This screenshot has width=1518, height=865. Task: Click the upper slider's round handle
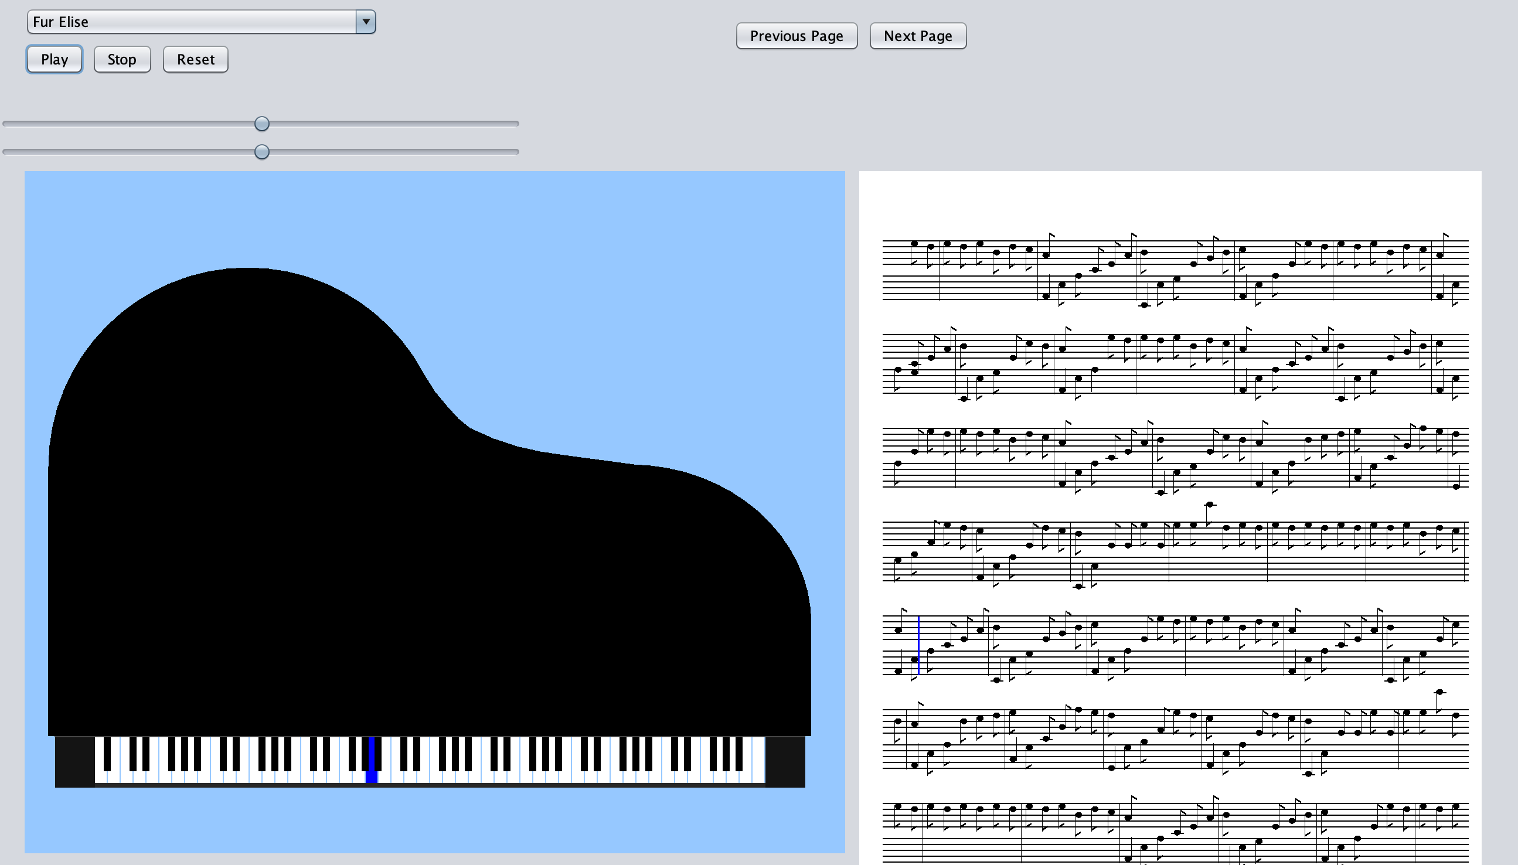tap(261, 124)
